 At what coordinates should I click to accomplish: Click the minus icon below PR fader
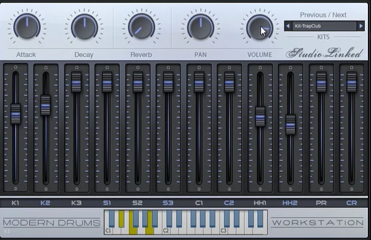pos(322,189)
